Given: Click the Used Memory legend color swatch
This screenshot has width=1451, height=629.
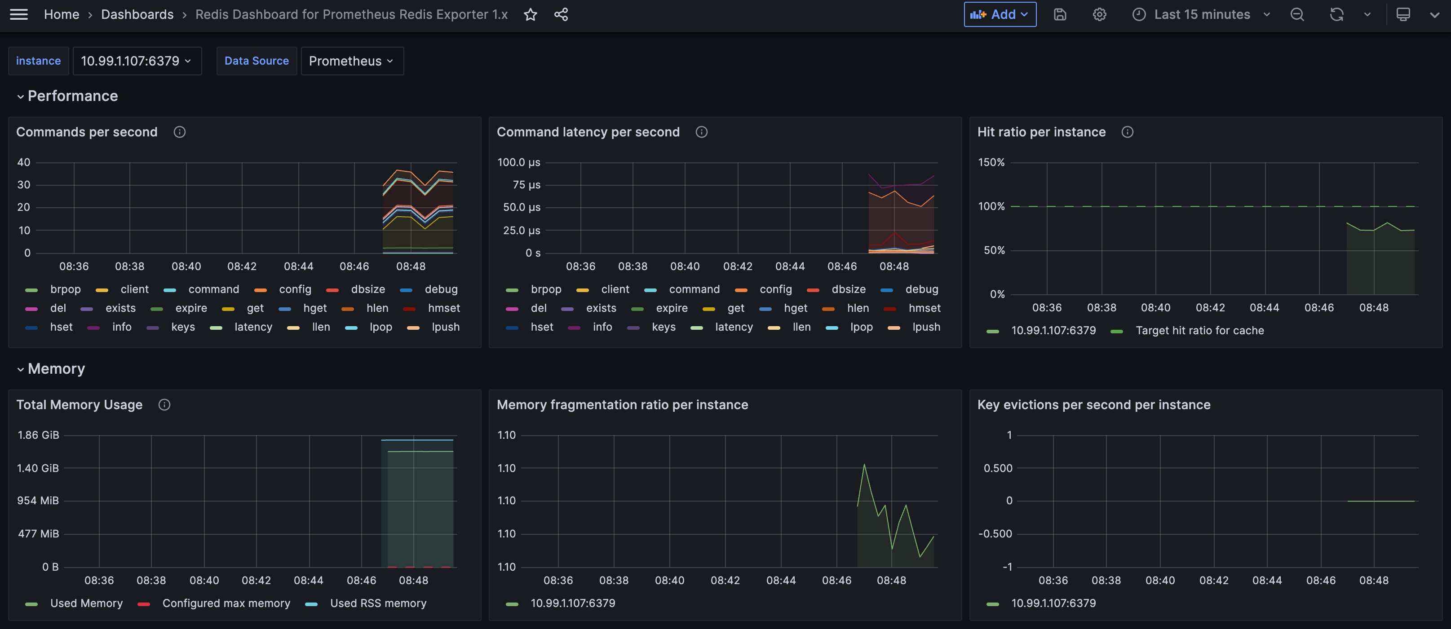Looking at the screenshot, I should click(31, 604).
